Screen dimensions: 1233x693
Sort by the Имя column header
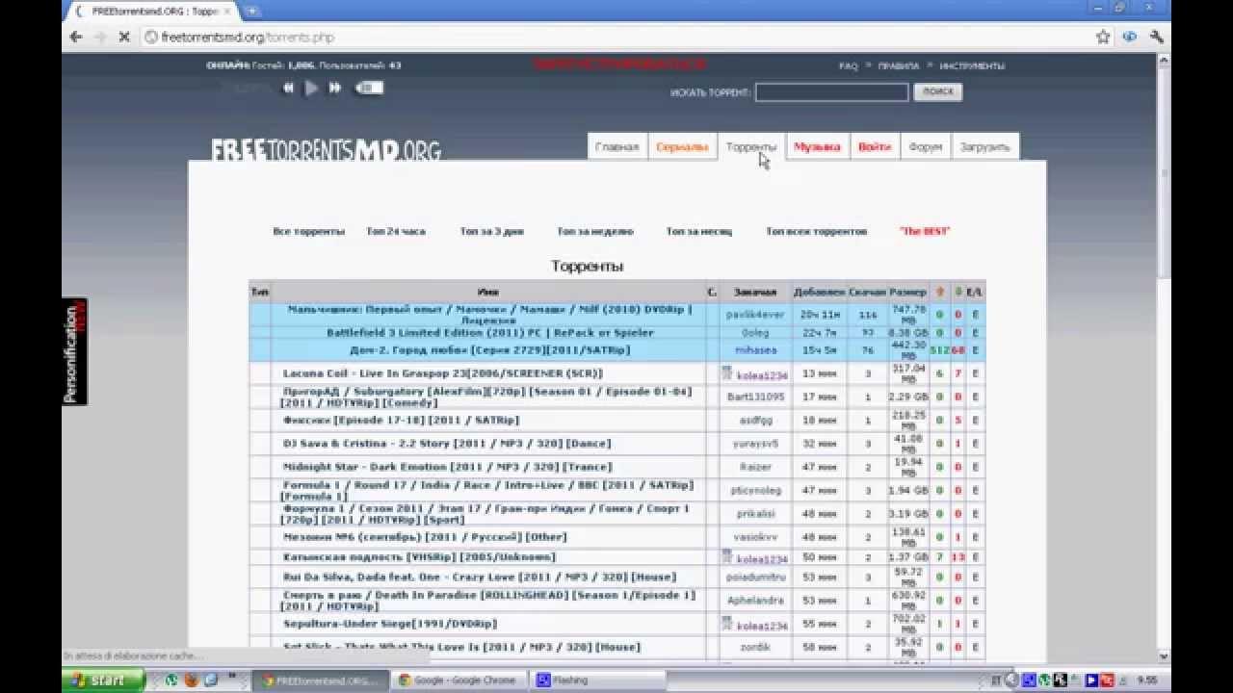[x=487, y=292]
